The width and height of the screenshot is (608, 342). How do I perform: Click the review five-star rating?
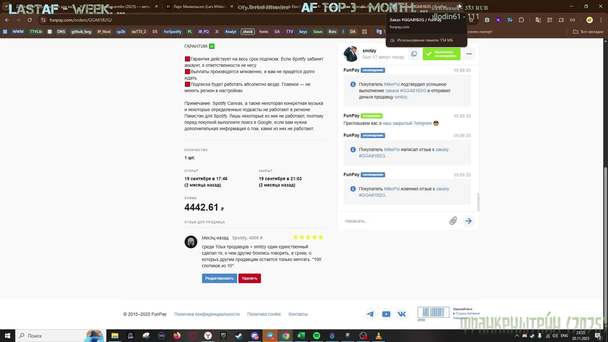pyautogui.click(x=308, y=237)
